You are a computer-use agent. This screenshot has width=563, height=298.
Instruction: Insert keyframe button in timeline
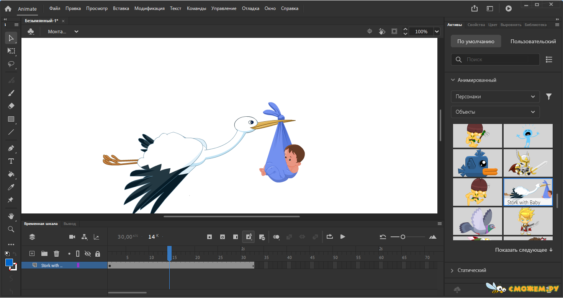click(x=209, y=237)
